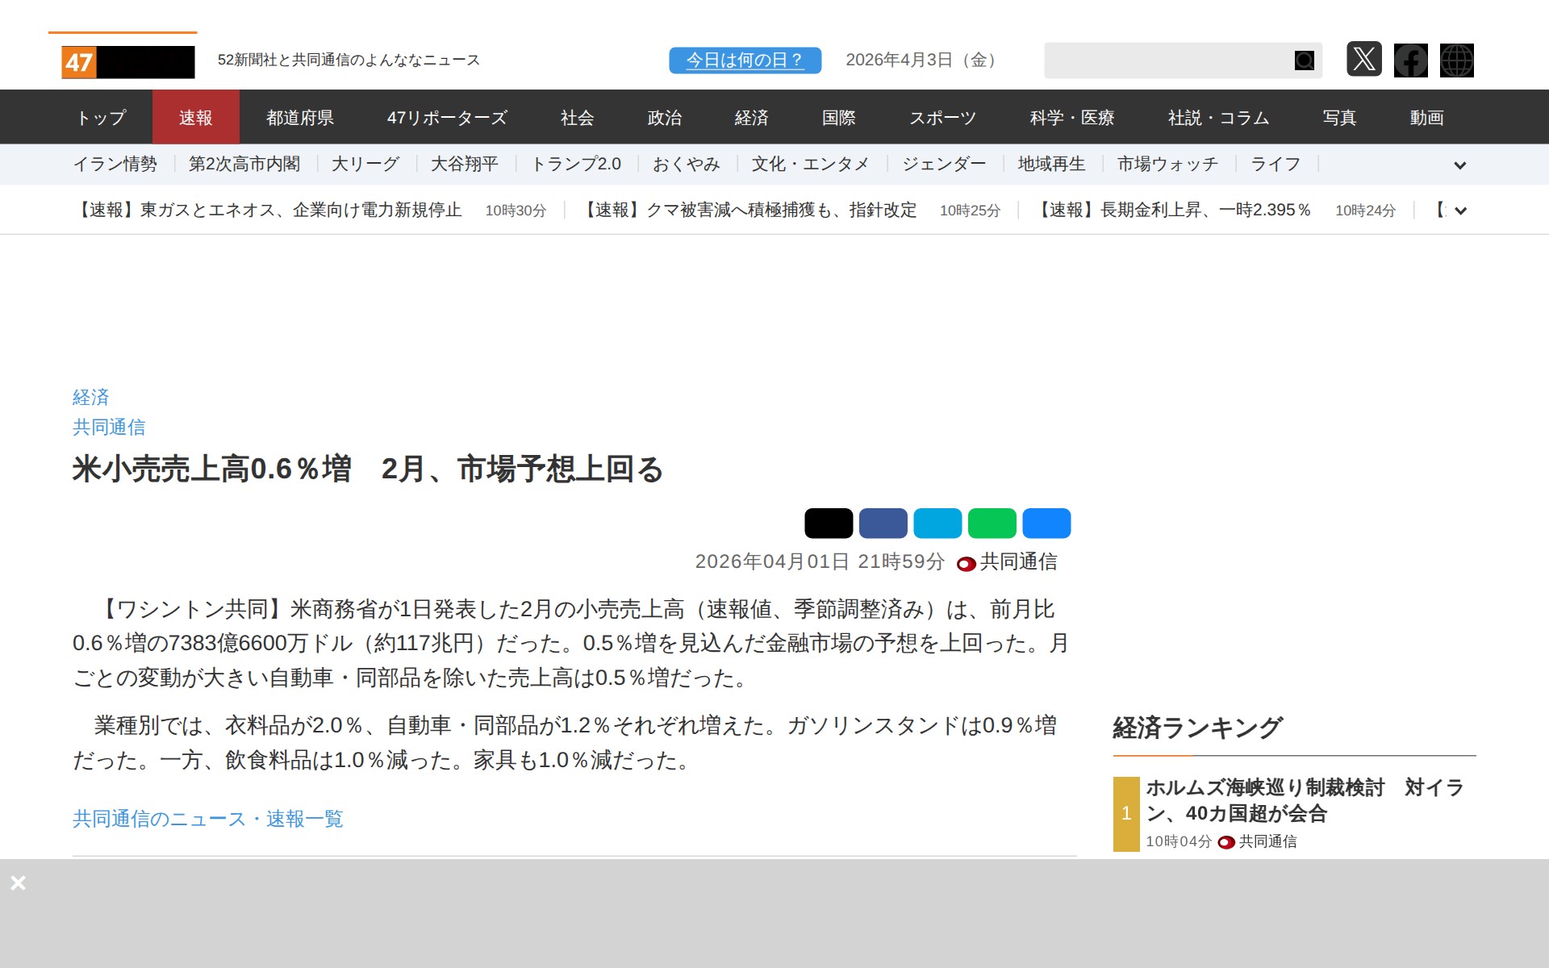
Task: Share via the dark blue Facebook button
Action: (883, 523)
